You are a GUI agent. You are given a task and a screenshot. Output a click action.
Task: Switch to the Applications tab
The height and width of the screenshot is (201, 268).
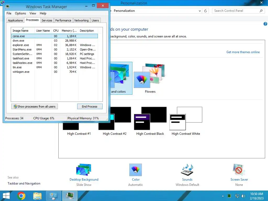click(15, 20)
